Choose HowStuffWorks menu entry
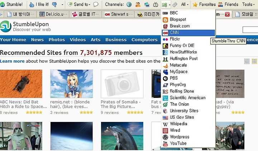This screenshot has height=151, width=258. (x=188, y=52)
